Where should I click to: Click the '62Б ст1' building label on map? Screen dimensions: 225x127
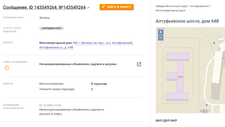tap(205, 111)
